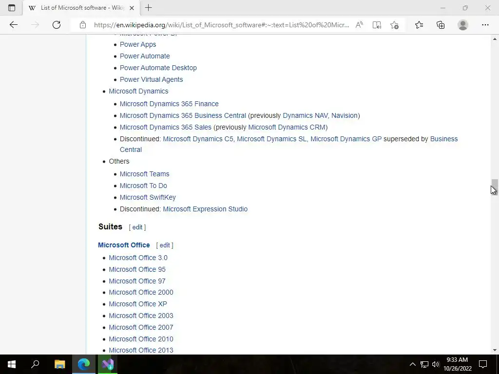499x374 pixels.
Task: Open the Dynamics NAV link
Action: [305, 115]
